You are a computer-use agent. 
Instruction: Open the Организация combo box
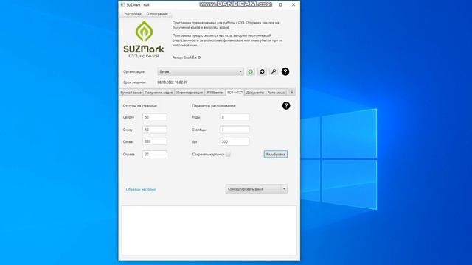point(201,71)
